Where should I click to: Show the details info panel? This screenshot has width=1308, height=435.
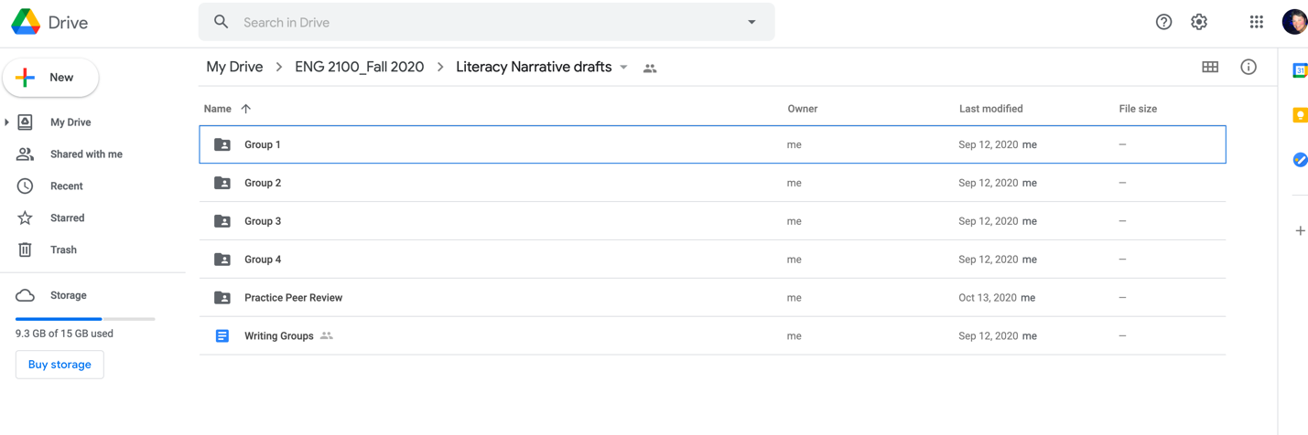[x=1249, y=67]
